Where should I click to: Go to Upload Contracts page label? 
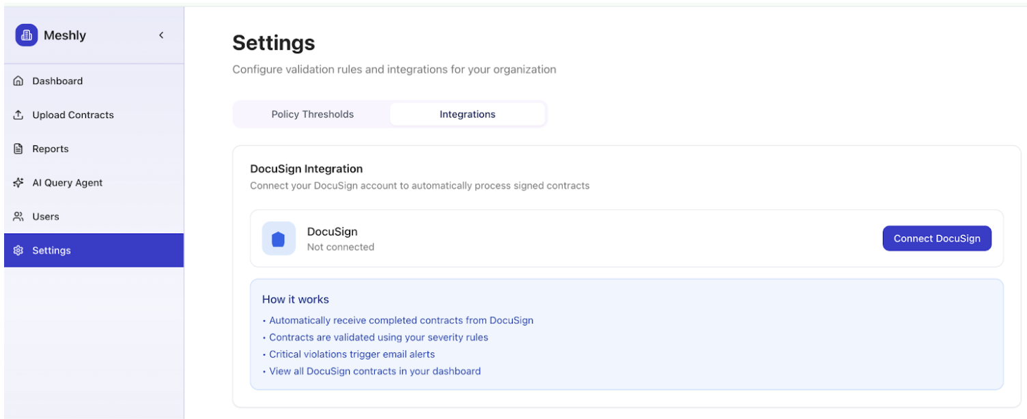coord(73,115)
